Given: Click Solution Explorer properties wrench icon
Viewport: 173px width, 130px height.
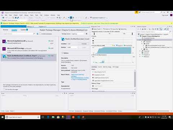Looking at the screenshot, I should coord(165,29).
